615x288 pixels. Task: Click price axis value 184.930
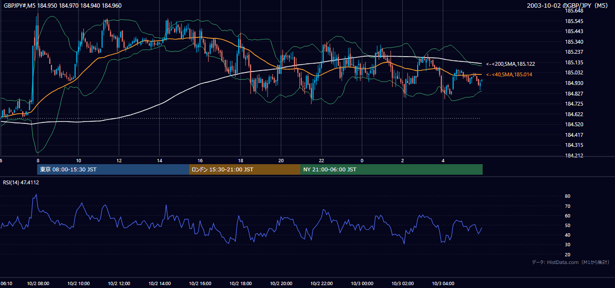pyautogui.click(x=574, y=83)
